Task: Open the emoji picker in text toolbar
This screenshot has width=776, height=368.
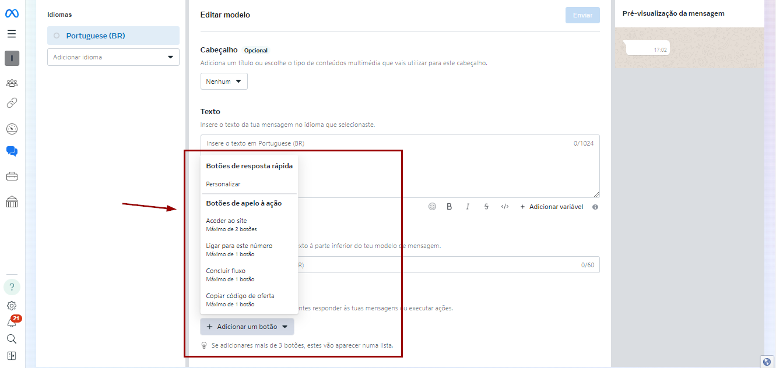Action: click(x=432, y=207)
